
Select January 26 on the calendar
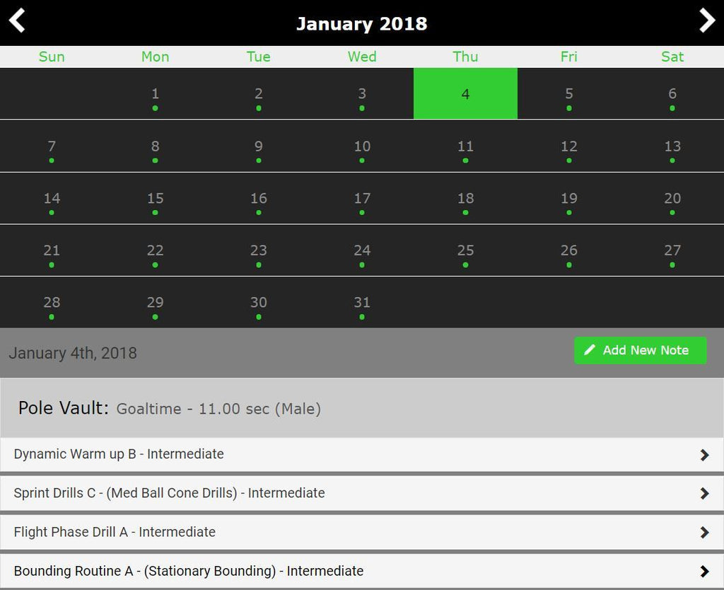(569, 250)
